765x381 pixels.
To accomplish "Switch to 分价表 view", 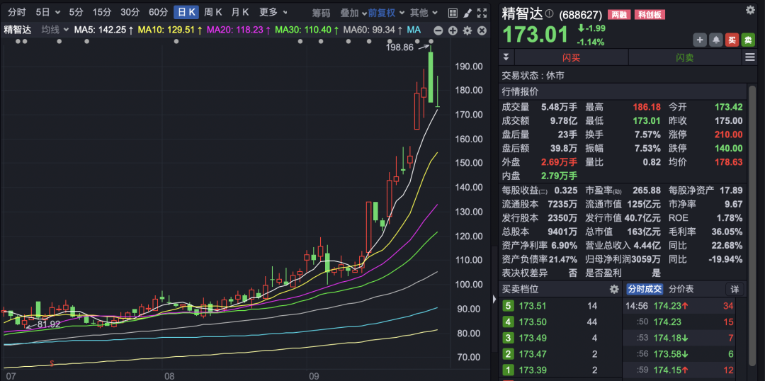I will click(x=681, y=289).
